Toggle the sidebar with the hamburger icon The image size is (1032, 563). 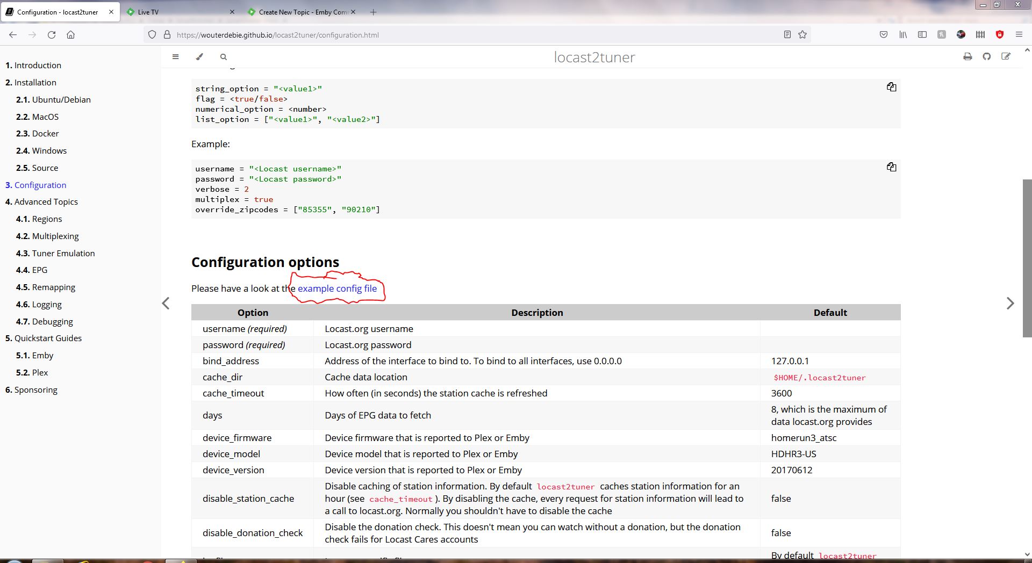(175, 56)
